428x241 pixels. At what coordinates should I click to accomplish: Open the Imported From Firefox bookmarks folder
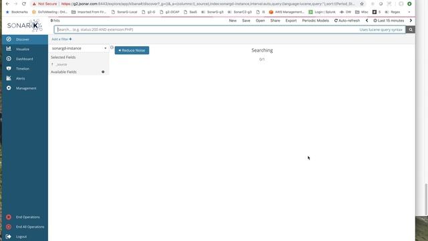point(89,12)
